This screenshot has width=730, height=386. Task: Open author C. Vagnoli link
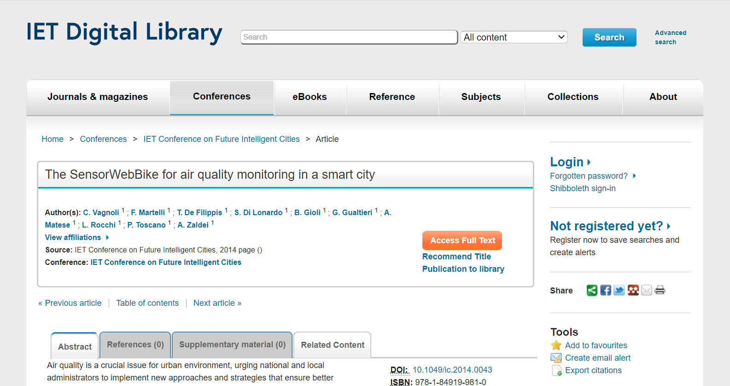(101, 212)
